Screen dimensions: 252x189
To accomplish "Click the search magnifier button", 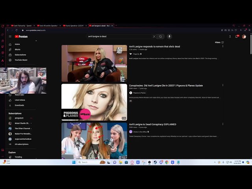I will point(160,37).
